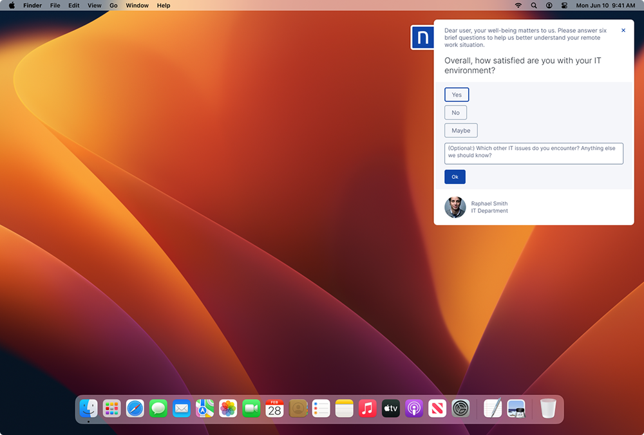This screenshot has width=644, height=435.
Task: Submit the survey with the Ok button
Action: pyautogui.click(x=455, y=177)
